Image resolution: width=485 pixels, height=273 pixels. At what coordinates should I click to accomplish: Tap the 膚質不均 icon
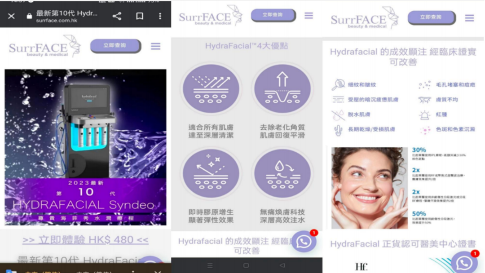(x=425, y=100)
